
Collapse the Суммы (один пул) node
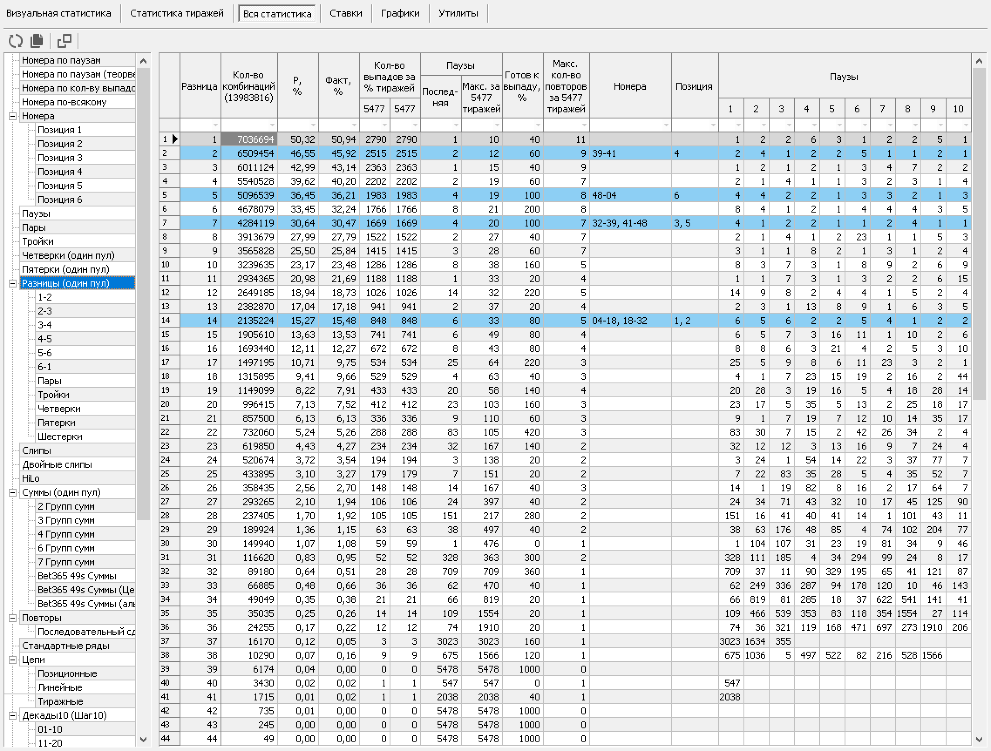pos(13,492)
